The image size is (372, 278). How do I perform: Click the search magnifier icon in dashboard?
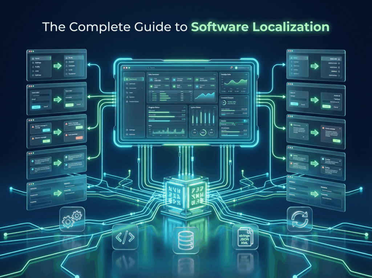(x=149, y=68)
